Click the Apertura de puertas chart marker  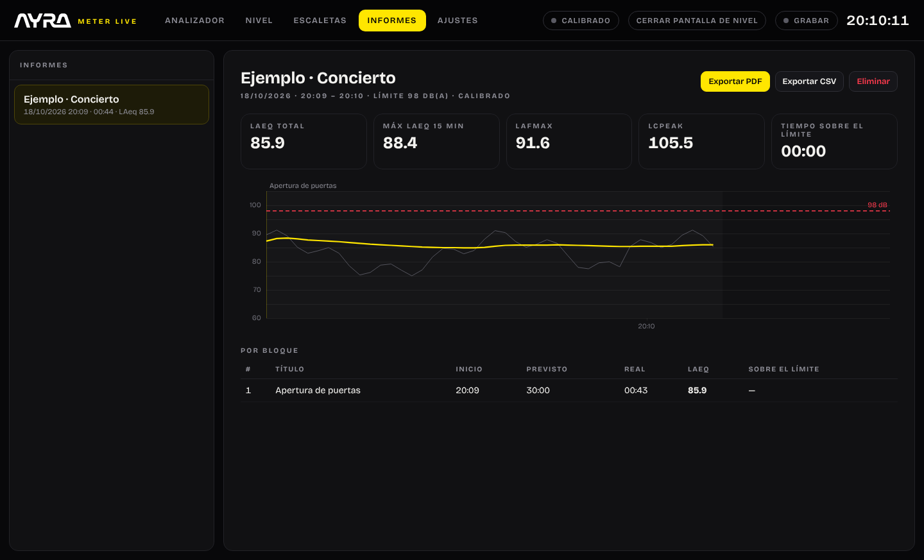303,186
